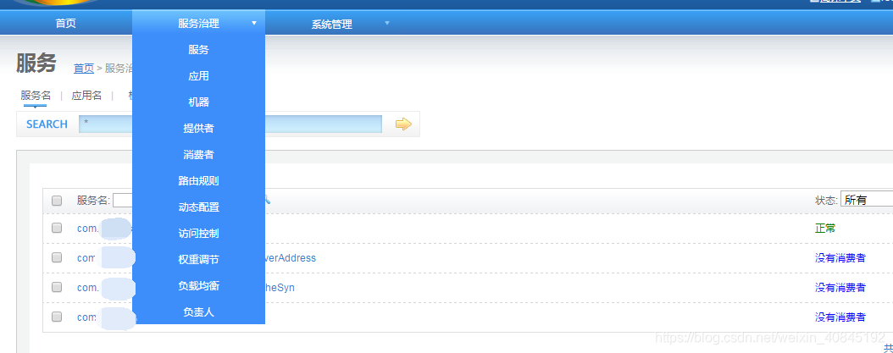Switch to the 服务名 search tab

(36, 95)
